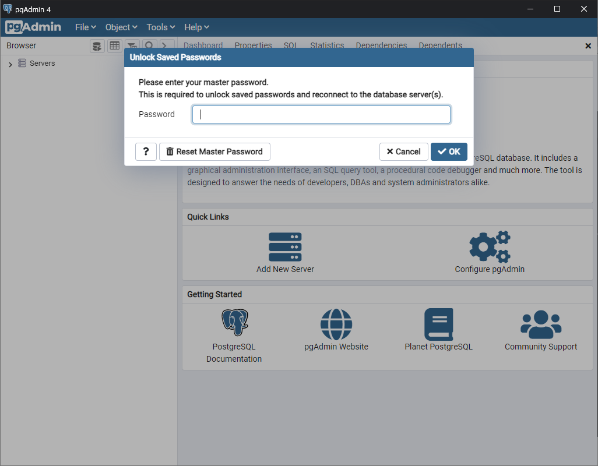Click the Query Tool icon in Browser toolbar
The width and height of the screenshot is (598, 466).
(97, 46)
